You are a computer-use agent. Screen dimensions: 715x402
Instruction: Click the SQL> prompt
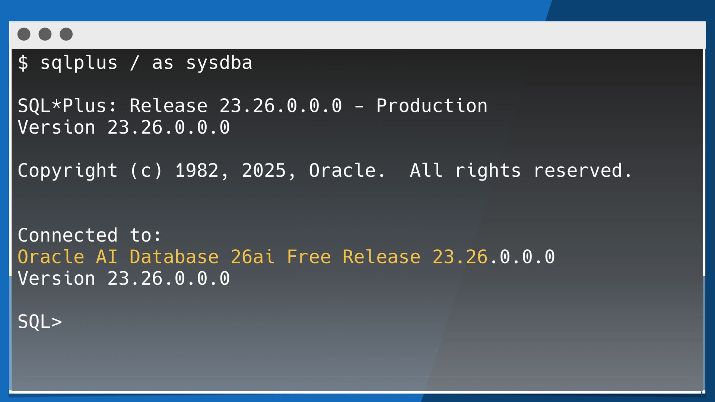tap(40, 322)
